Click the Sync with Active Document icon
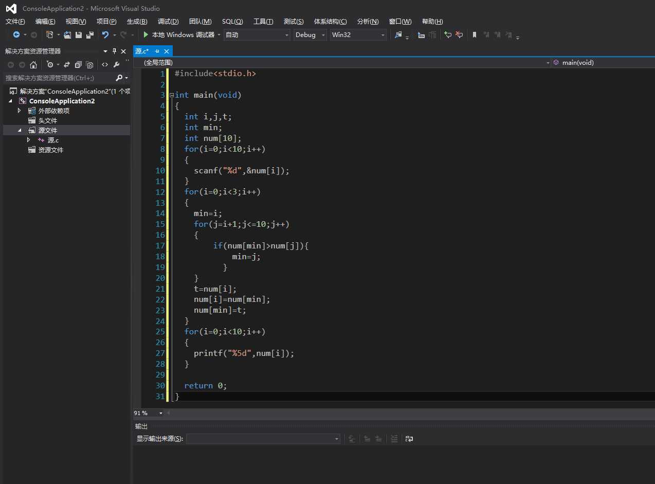The width and height of the screenshot is (655, 484). 67,65
